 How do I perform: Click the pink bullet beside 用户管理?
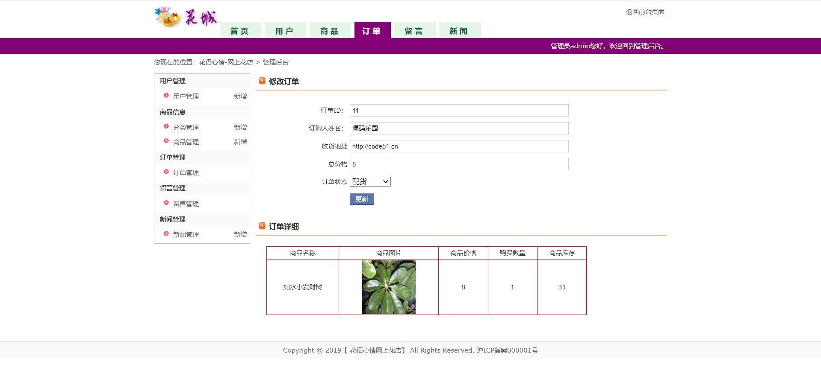point(166,96)
